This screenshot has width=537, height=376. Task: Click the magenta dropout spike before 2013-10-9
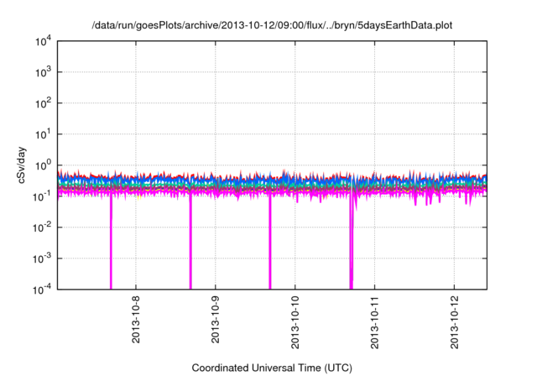click(x=190, y=242)
